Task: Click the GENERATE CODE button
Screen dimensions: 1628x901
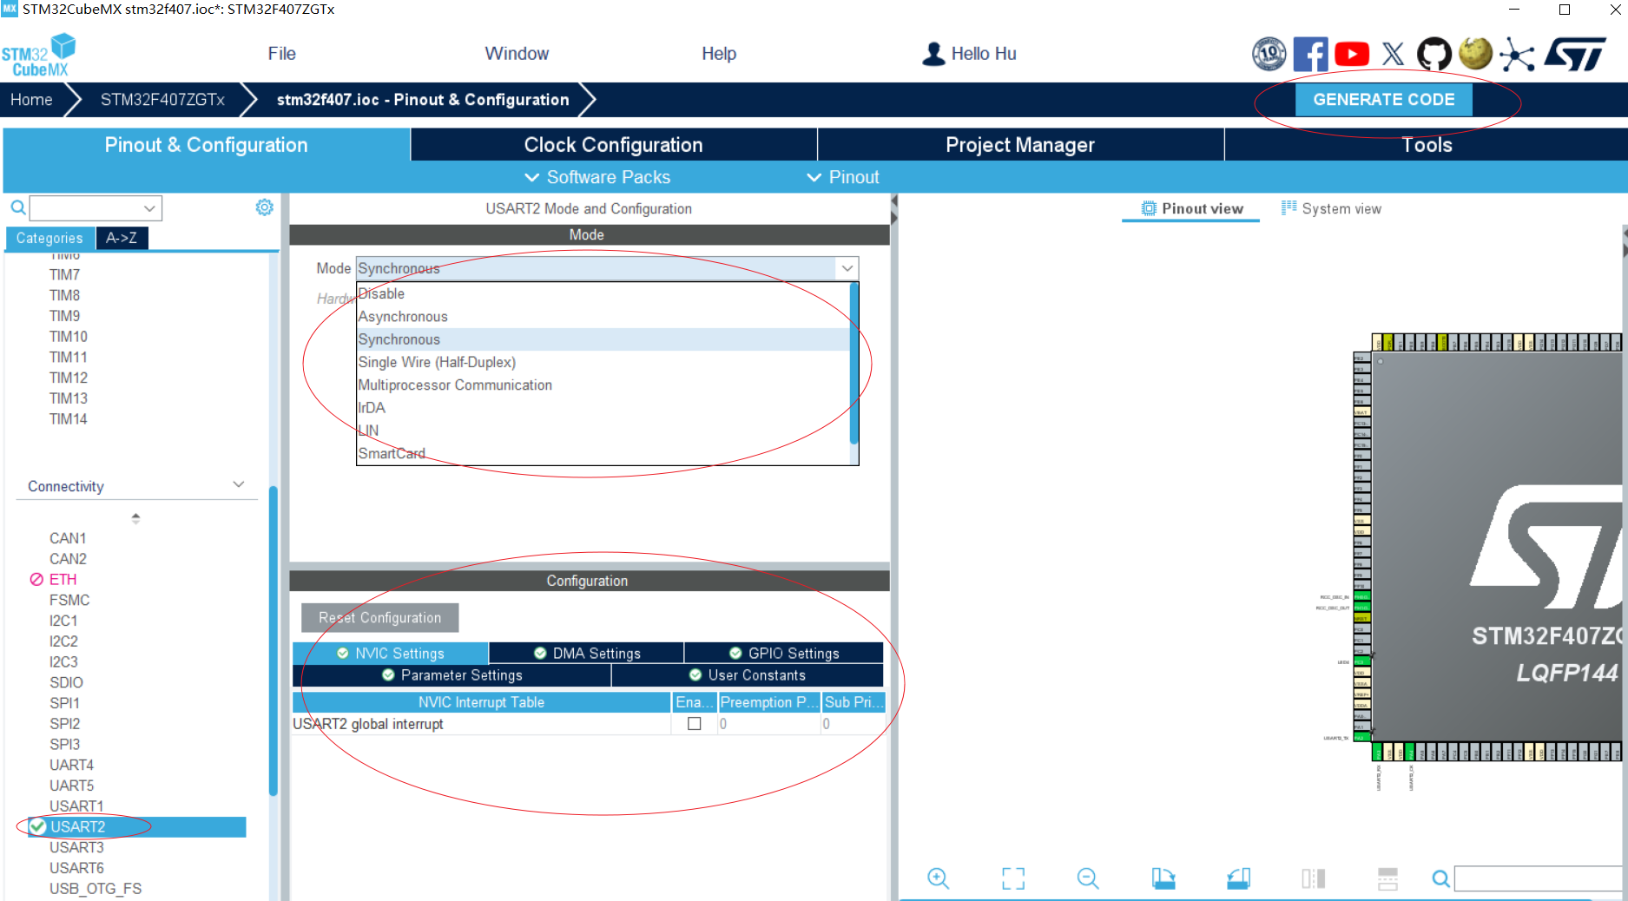Action: tap(1384, 100)
